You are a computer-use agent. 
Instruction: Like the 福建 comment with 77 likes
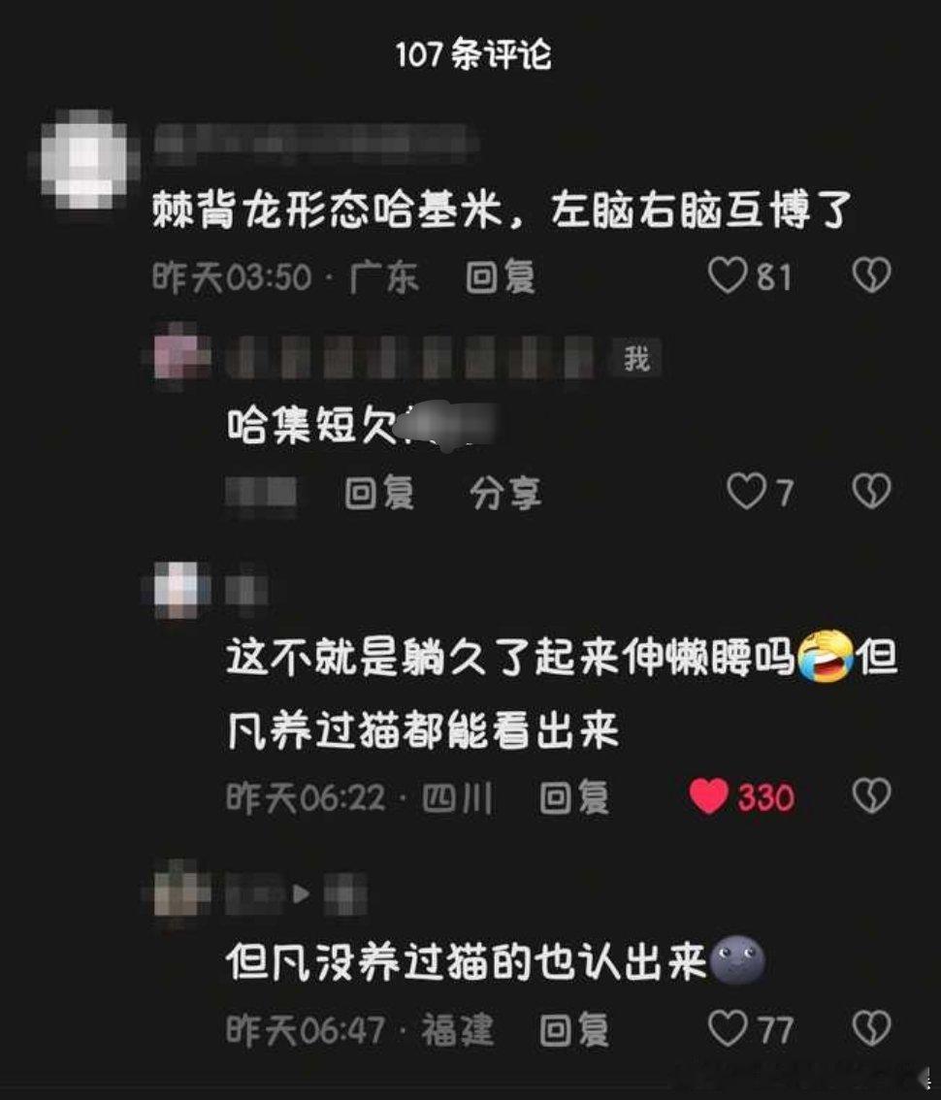pyautogui.click(x=727, y=1028)
